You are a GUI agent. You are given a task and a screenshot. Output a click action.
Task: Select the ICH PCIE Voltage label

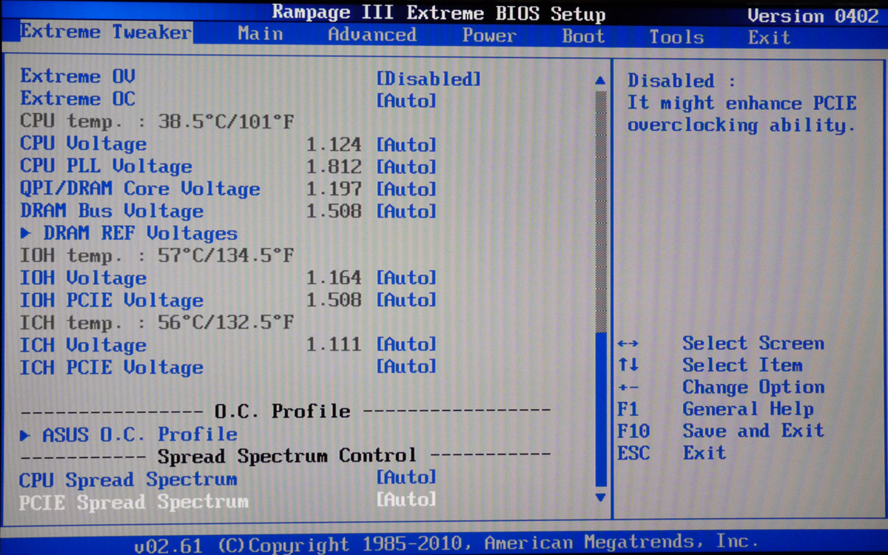pos(112,368)
